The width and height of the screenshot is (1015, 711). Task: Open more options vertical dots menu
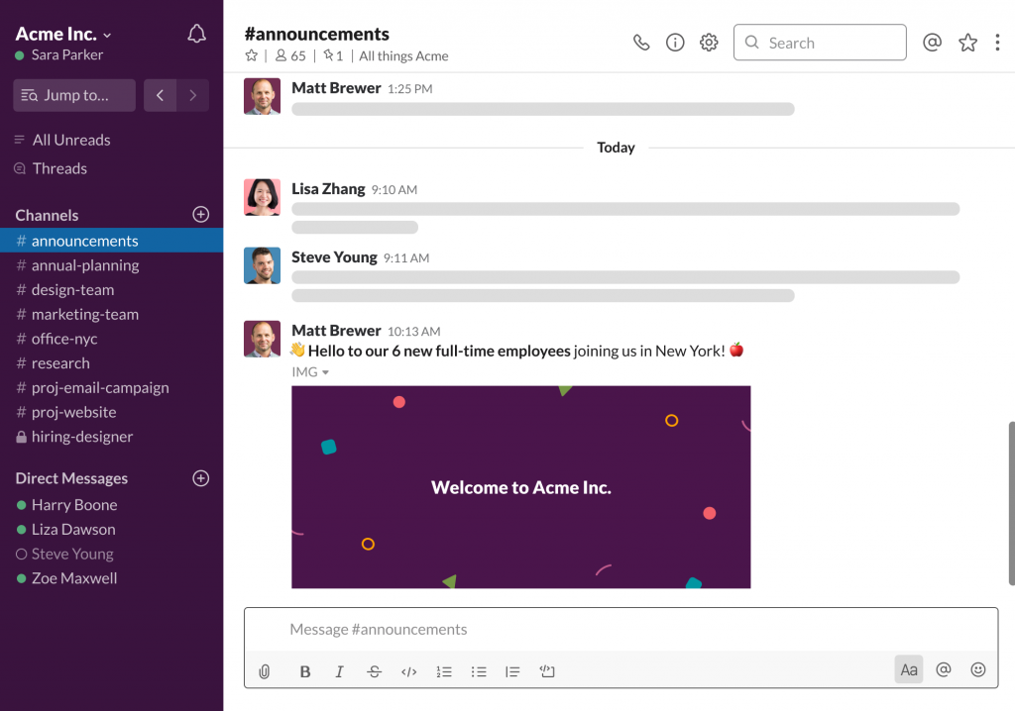997,43
